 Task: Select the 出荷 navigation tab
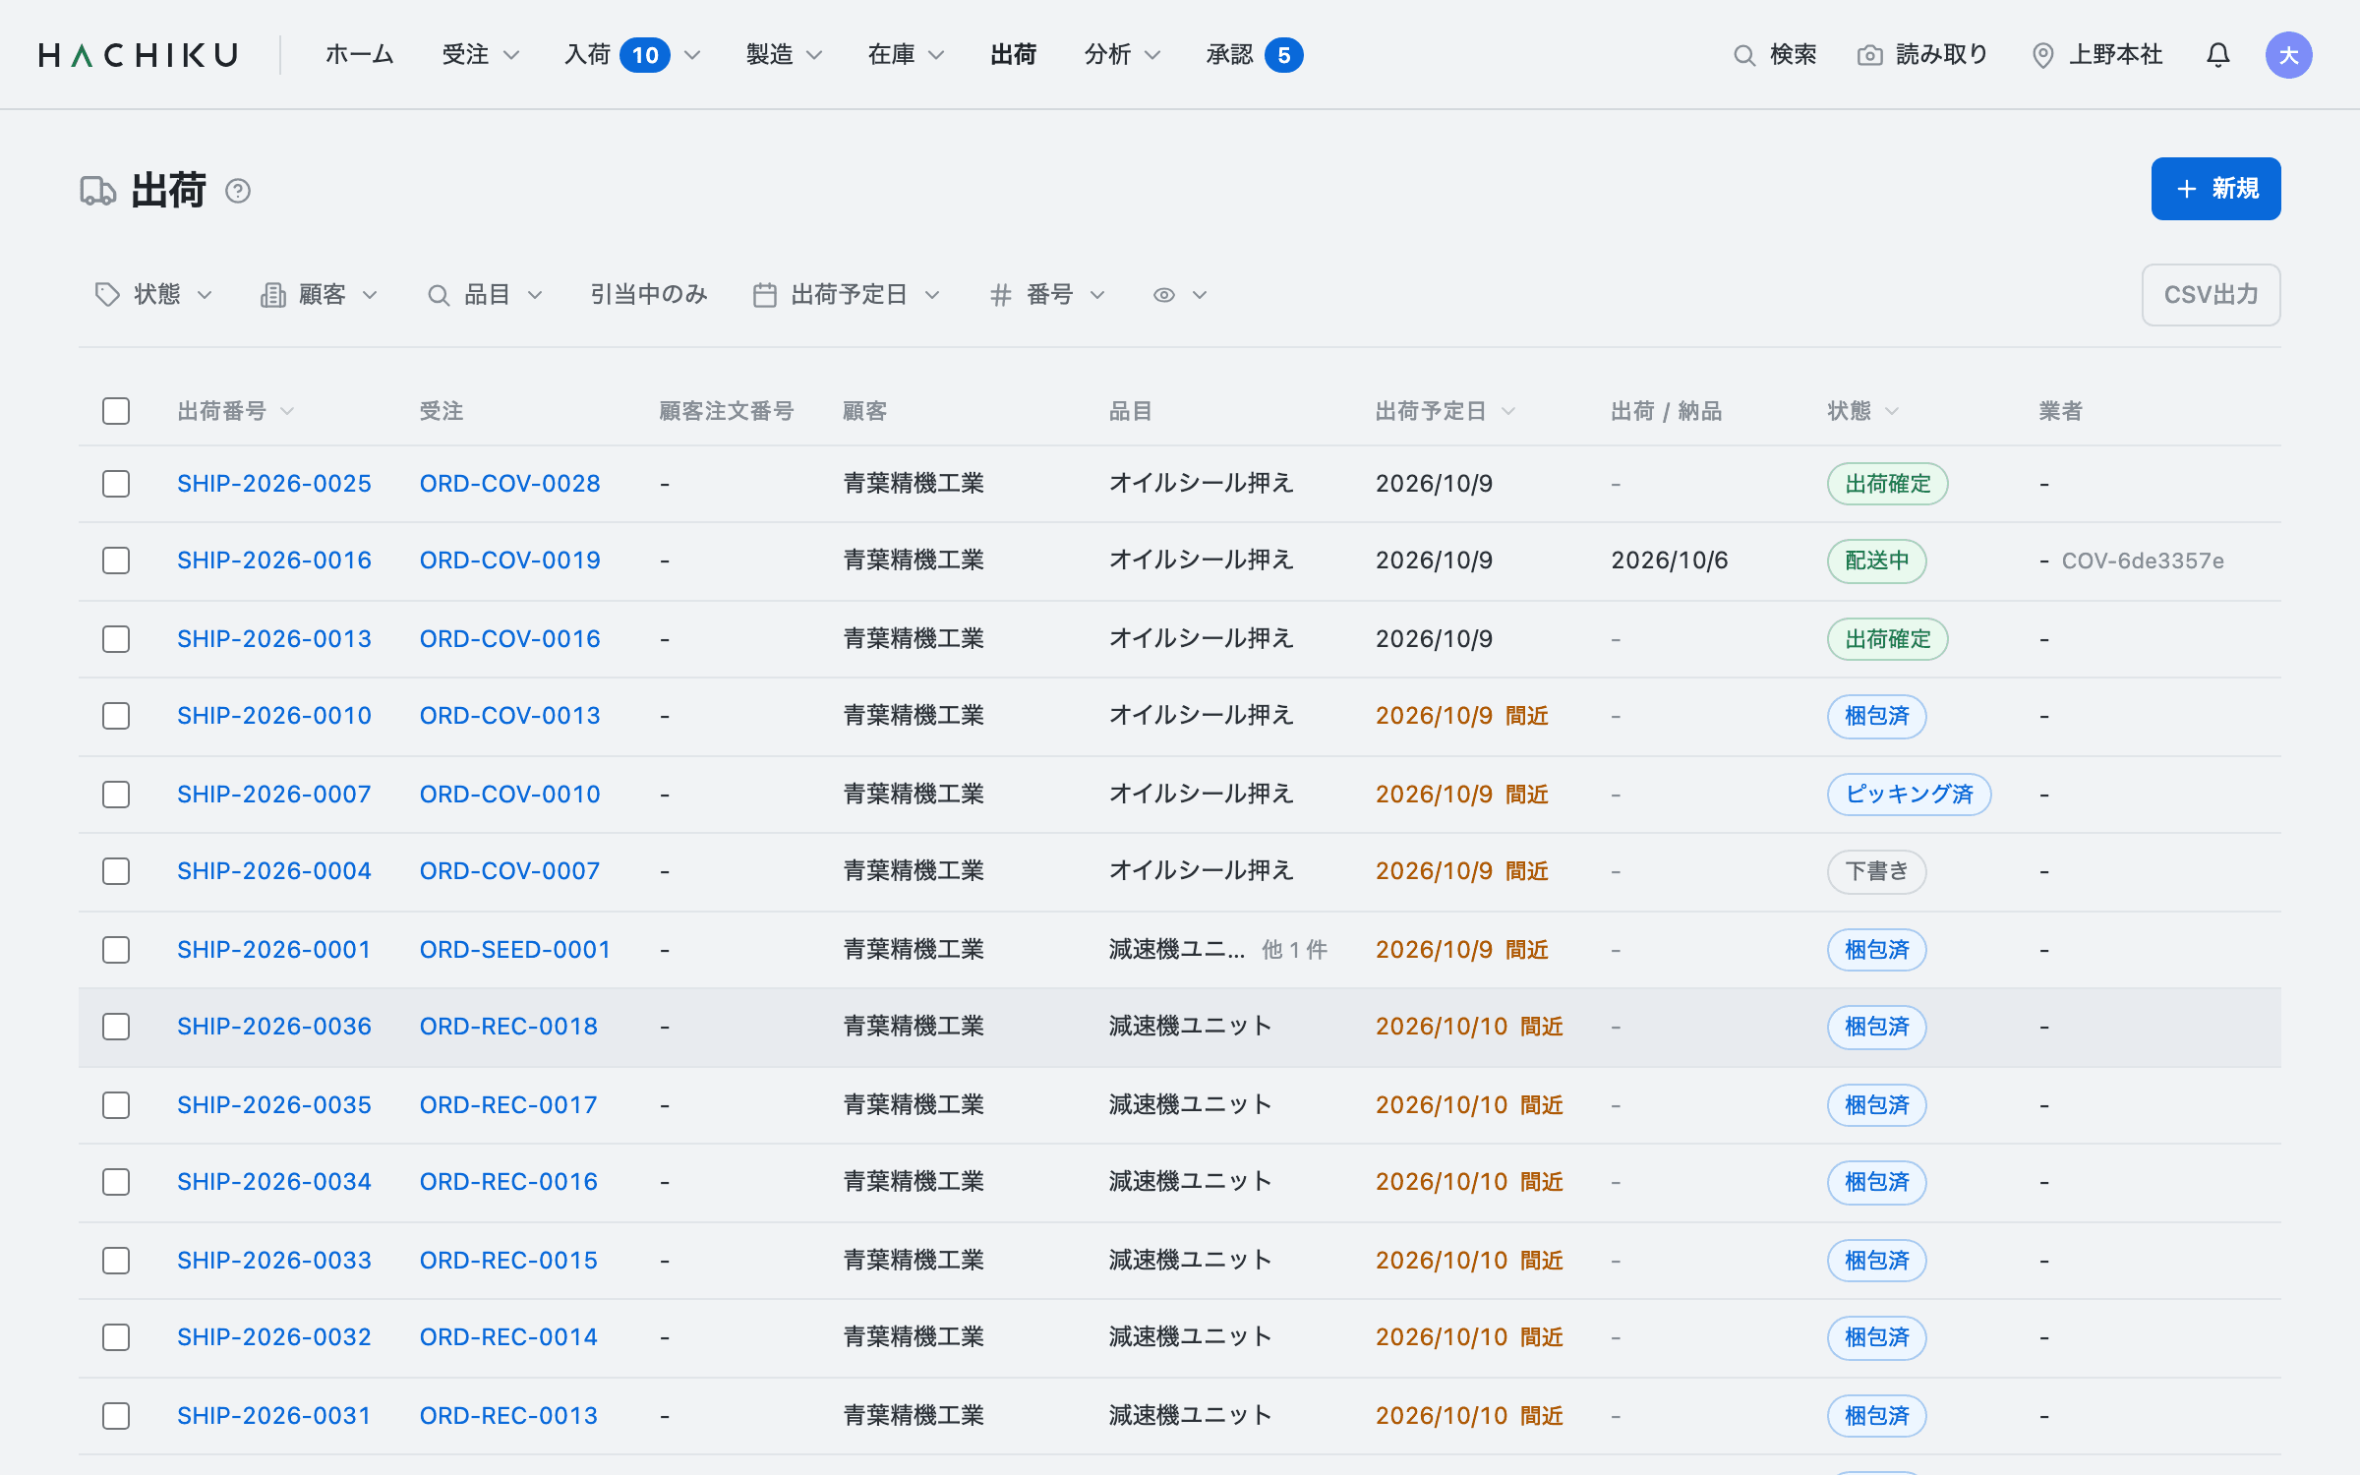point(1014,55)
